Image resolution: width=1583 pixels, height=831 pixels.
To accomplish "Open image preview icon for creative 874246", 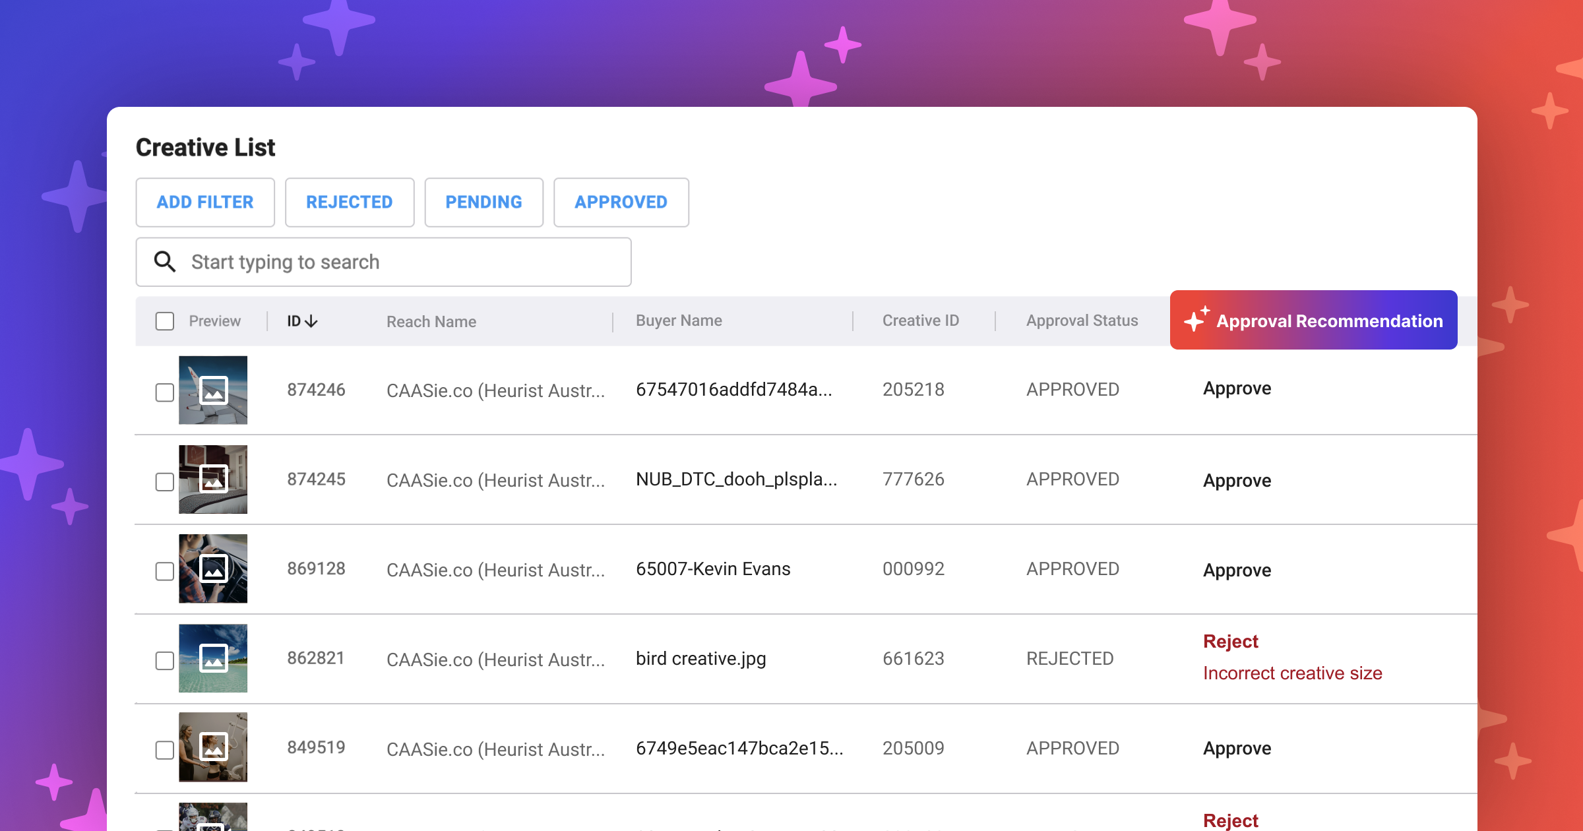I will click(213, 390).
